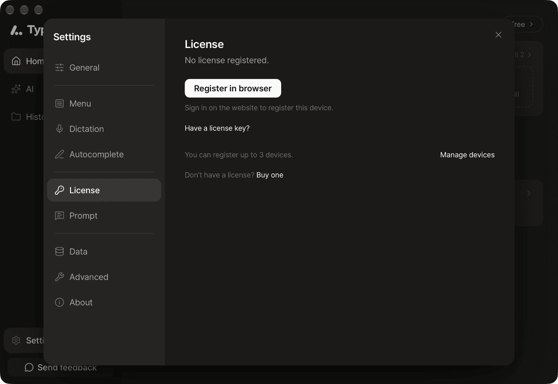The height and width of the screenshot is (384, 558).
Task: Click the Home house icon in main sidebar
Action: [x=16, y=61]
